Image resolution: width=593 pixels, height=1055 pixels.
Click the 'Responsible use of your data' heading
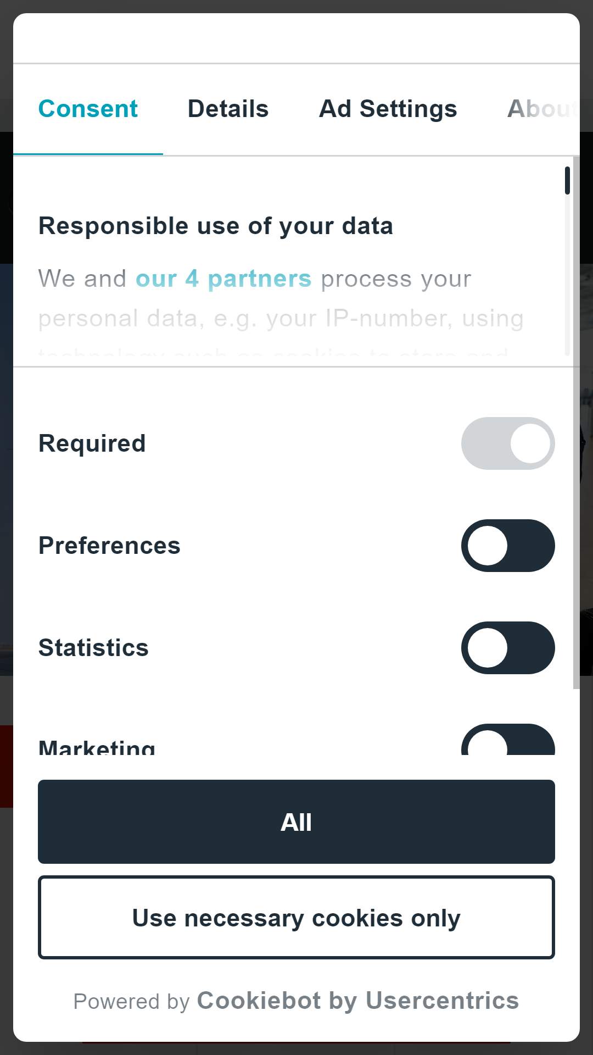click(216, 226)
